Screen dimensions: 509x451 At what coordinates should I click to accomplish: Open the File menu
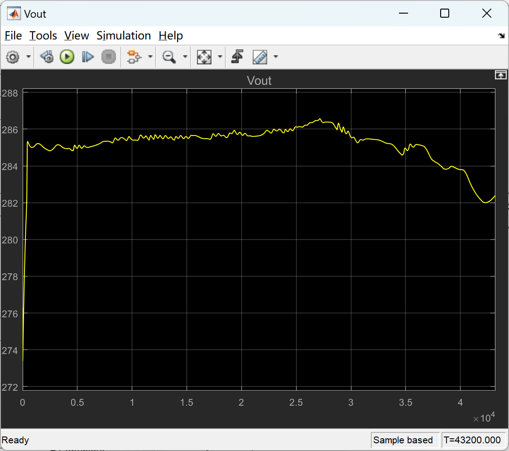click(13, 35)
